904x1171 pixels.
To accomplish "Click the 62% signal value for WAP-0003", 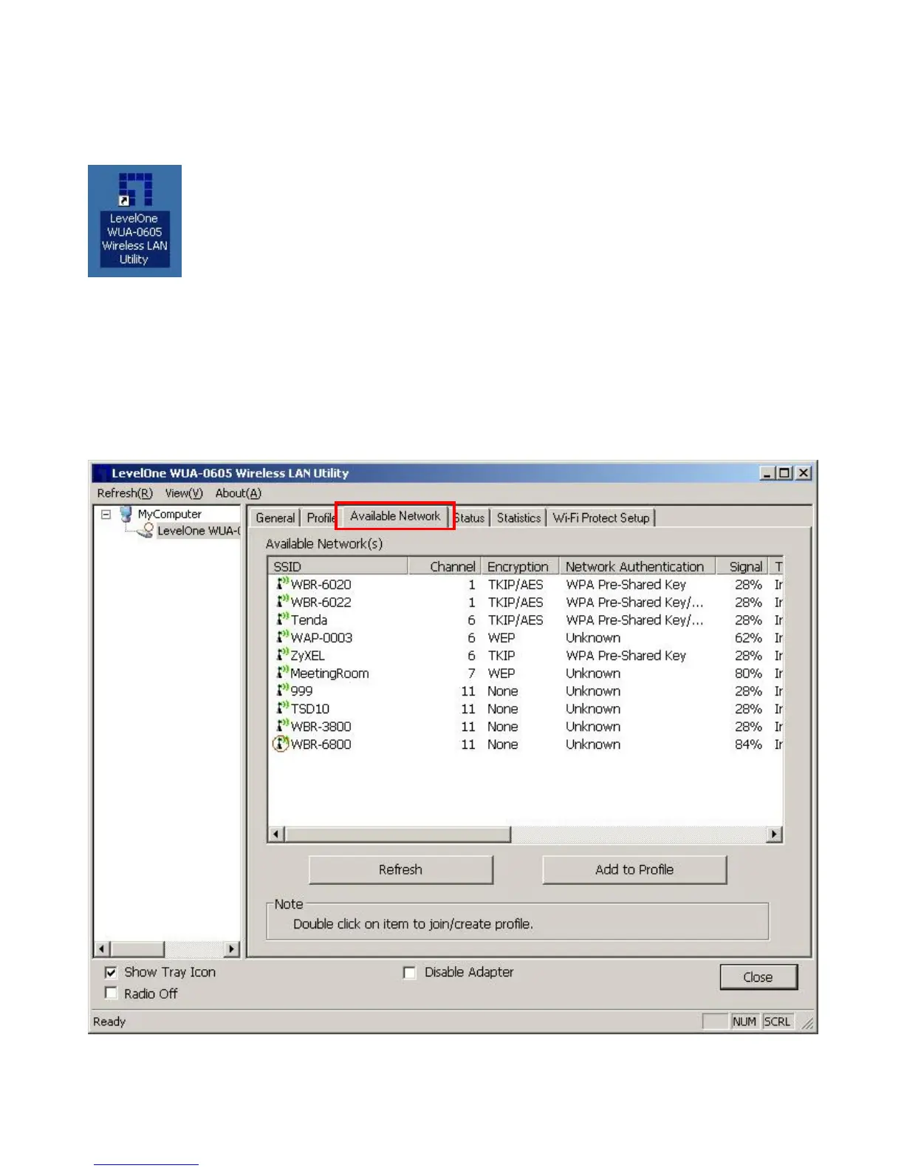I will (748, 637).
